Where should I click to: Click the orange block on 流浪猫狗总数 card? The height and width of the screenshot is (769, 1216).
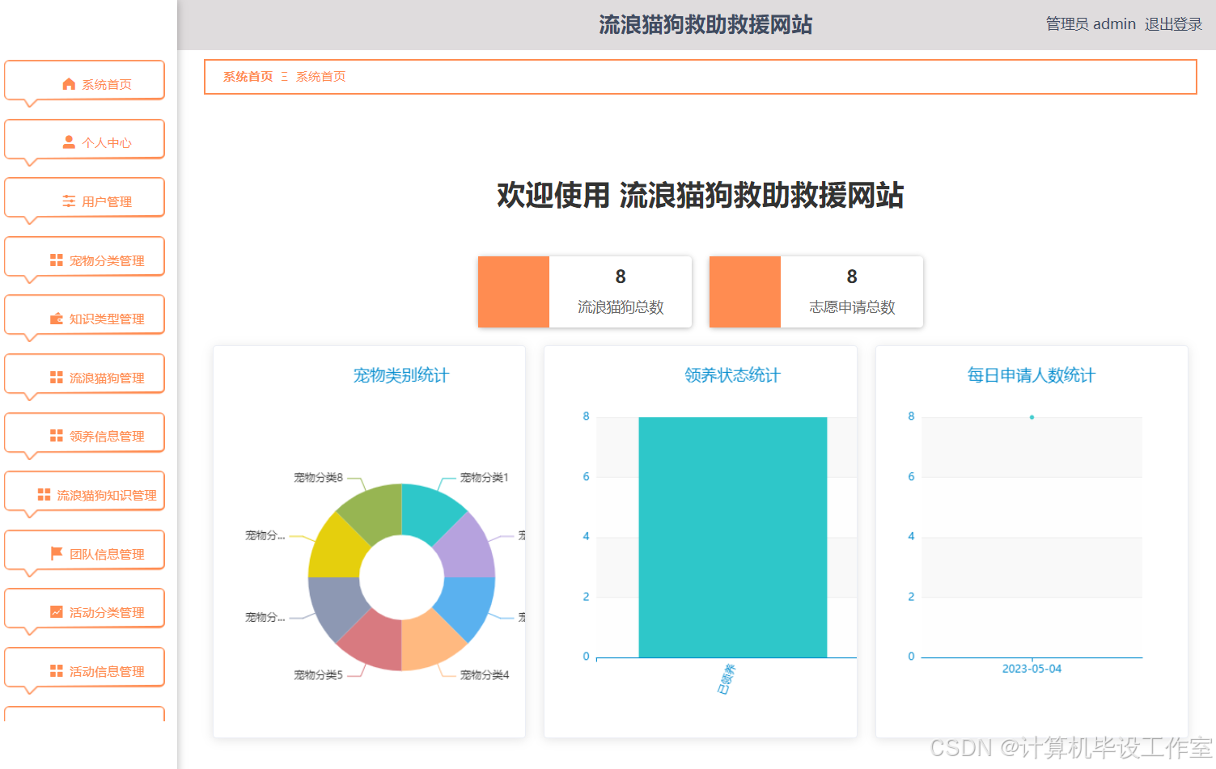514,292
